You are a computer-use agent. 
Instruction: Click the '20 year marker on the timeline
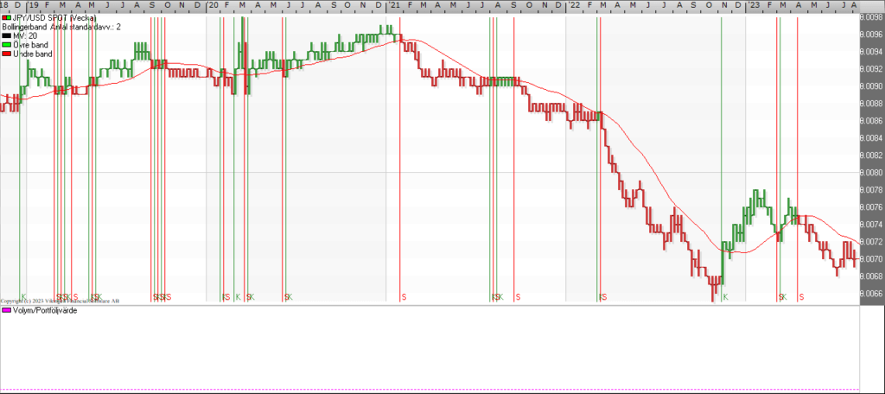(213, 4)
